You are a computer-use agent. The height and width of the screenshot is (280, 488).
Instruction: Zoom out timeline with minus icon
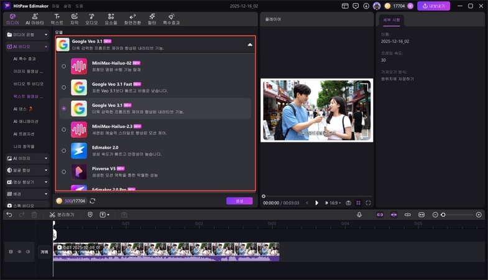(435, 215)
